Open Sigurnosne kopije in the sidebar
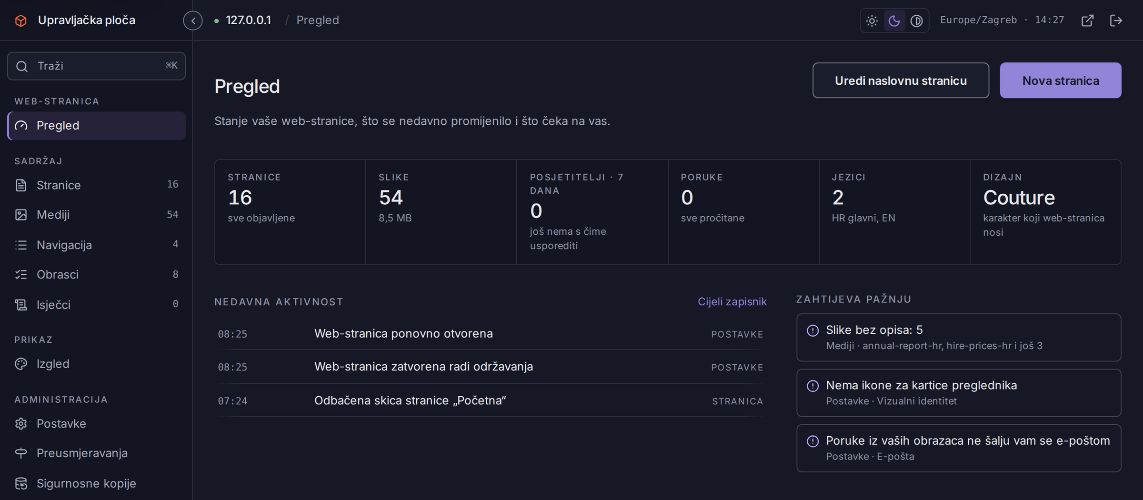Screen dimensions: 1143x500 [x=97, y=483]
